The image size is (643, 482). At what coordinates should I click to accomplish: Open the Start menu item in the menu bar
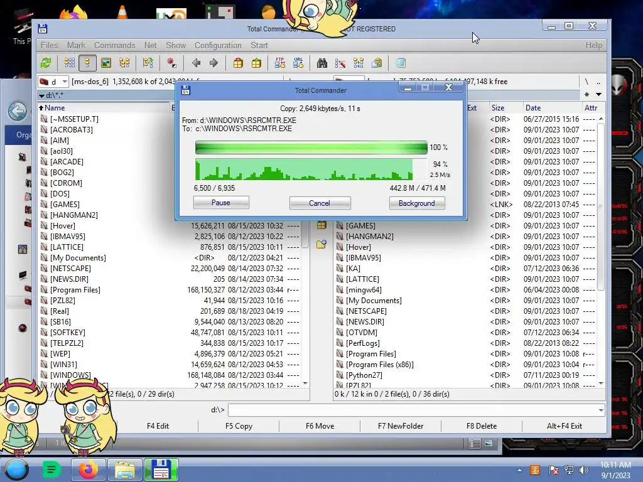coord(259,45)
